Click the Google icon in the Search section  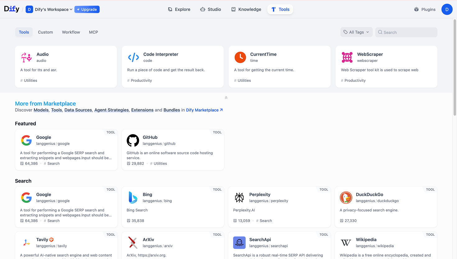point(26,198)
